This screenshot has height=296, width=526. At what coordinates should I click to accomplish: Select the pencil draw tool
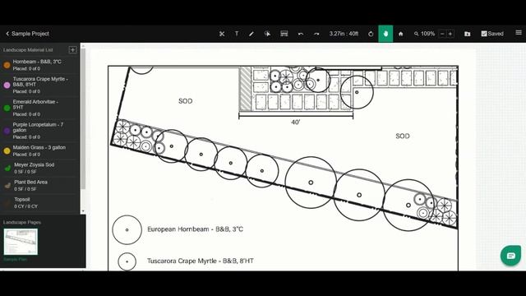251,34
